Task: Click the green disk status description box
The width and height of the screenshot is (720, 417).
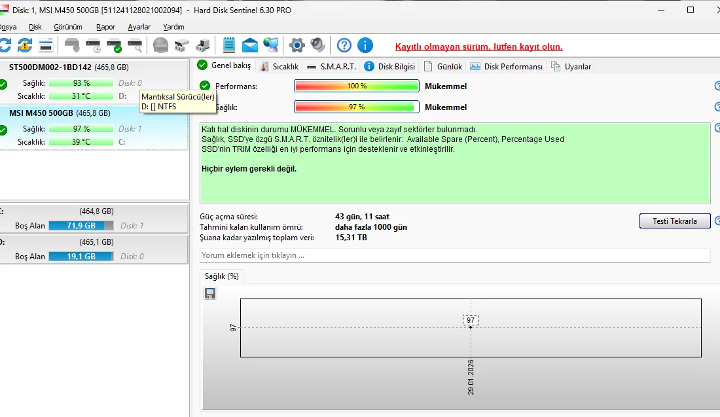Action: [455, 163]
